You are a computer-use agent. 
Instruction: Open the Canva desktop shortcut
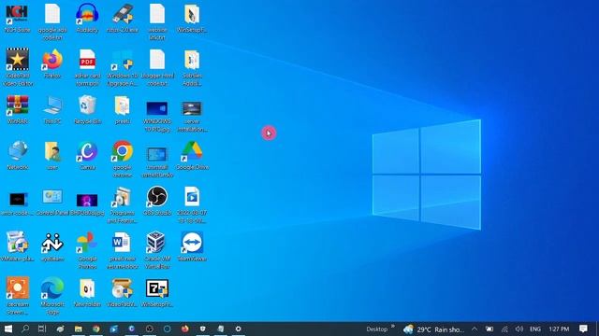87,156
